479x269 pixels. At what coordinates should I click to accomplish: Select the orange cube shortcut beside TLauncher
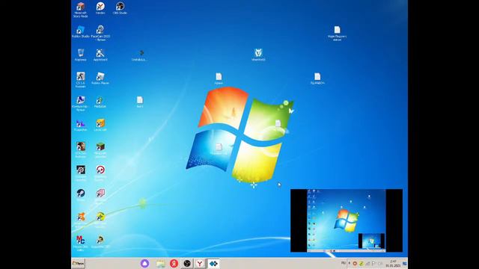(100, 125)
